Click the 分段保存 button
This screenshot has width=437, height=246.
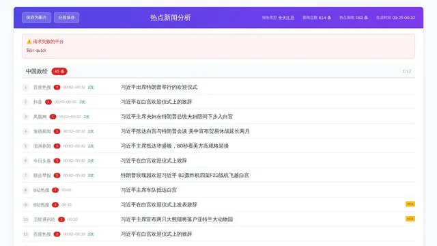(x=67, y=18)
